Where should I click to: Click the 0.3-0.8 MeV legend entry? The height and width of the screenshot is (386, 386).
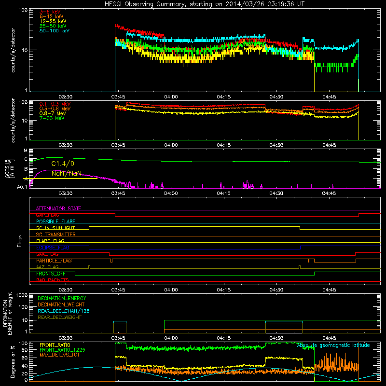[x=55, y=109]
